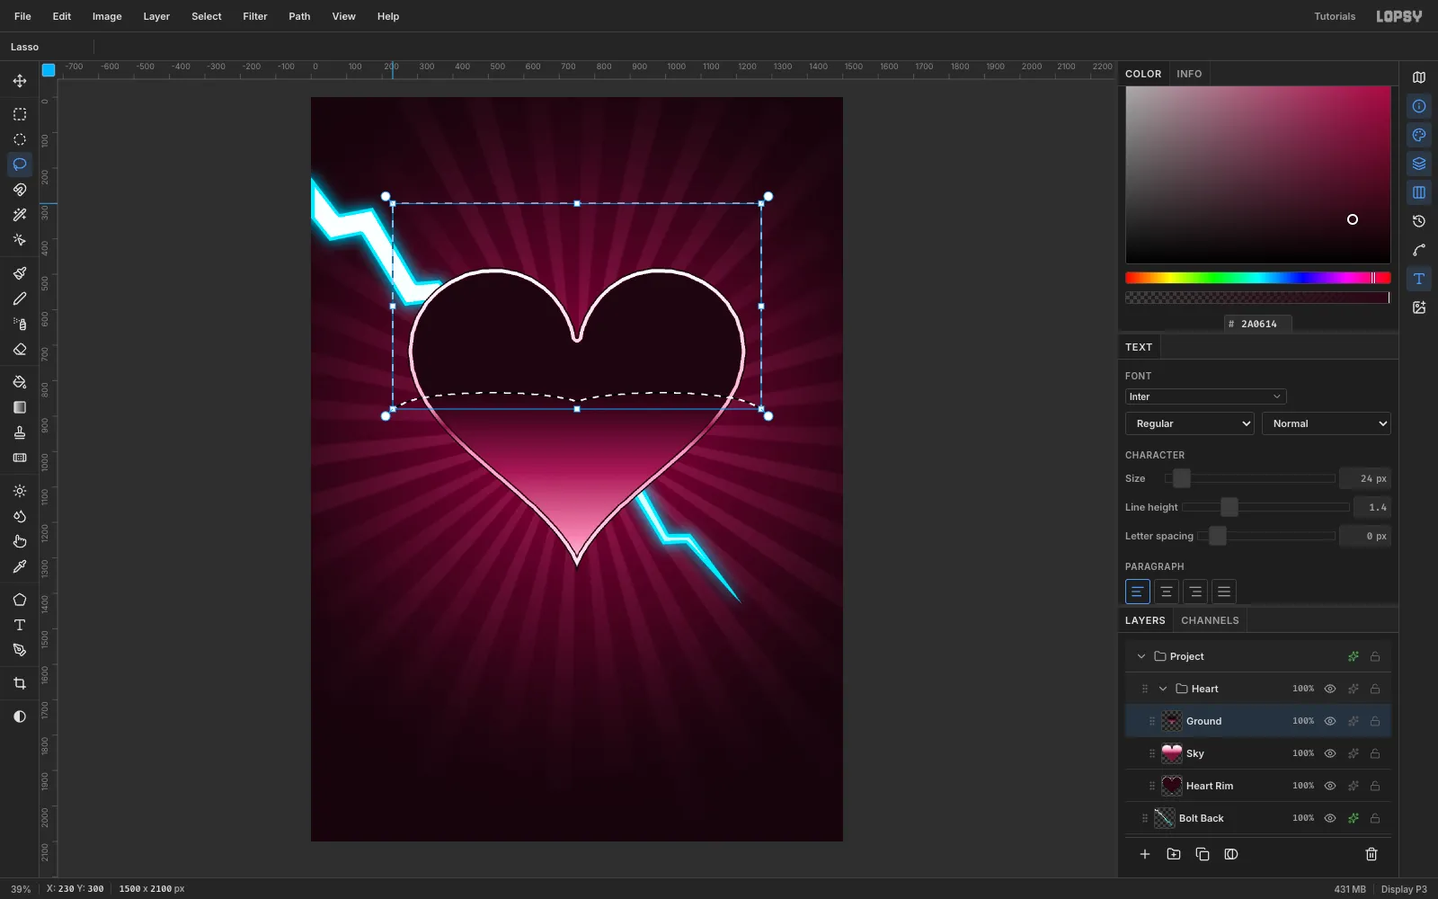The height and width of the screenshot is (899, 1438).
Task: Select the dodge brightness tool
Action: pos(20,491)
